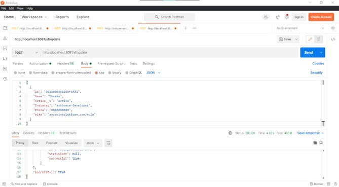Open the Send button dropdown arrow

coord(321,53)
